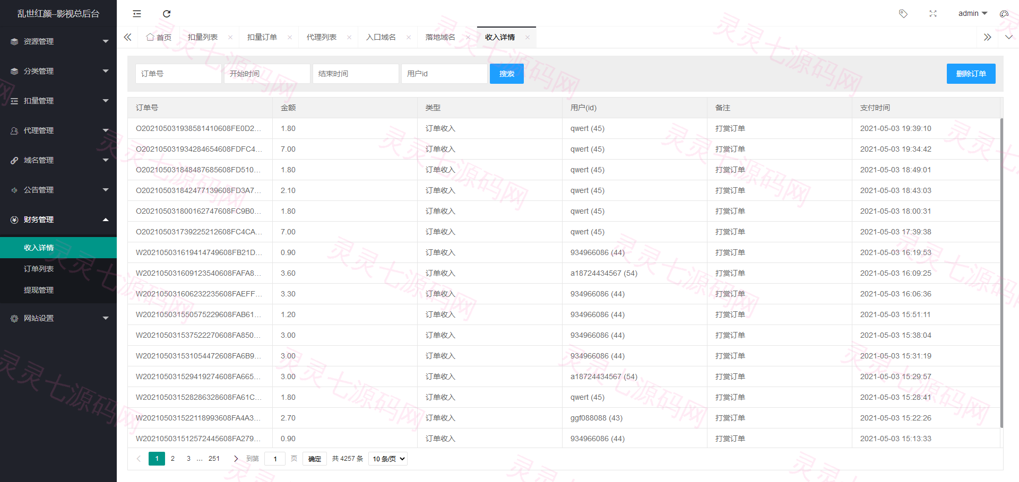Viewport: 1019px width, 482px height.
Task: Go to page 3 of results
Action: (x=188, y=459)
